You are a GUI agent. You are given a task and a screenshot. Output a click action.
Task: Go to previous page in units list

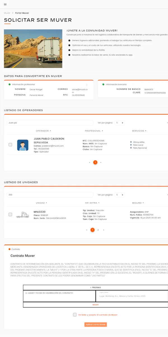click(87, 230)
